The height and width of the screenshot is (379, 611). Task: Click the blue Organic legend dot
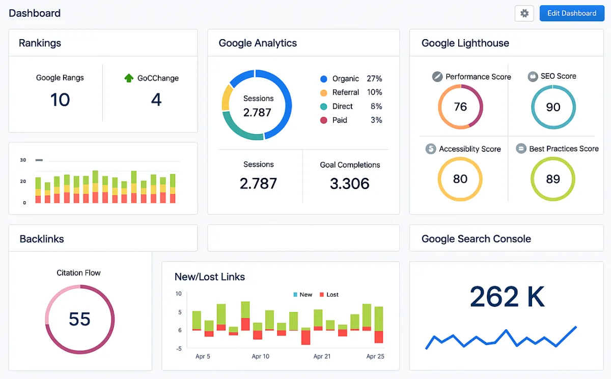(323, 79)
